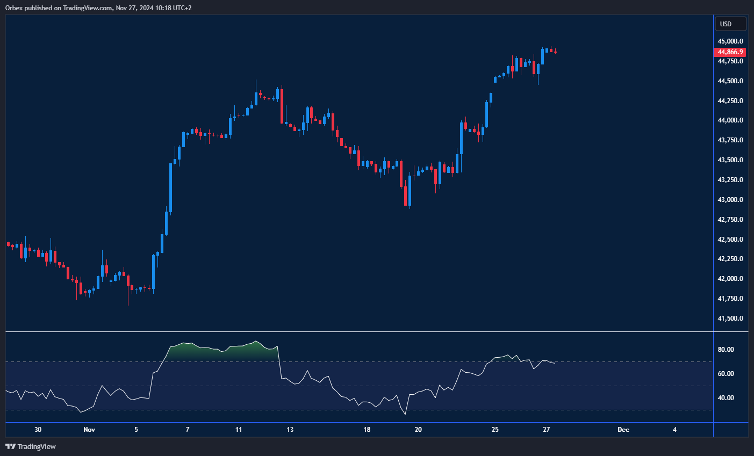The image size is (754, 456).
Task: Click the red 44,866.9 current price label
Action: coord(730,52)
